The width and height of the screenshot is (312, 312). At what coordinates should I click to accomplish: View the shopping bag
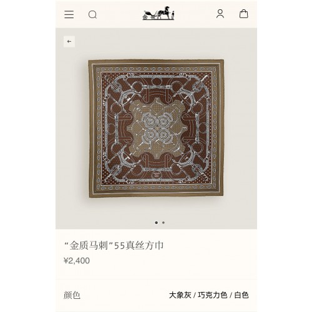[243, 14]
